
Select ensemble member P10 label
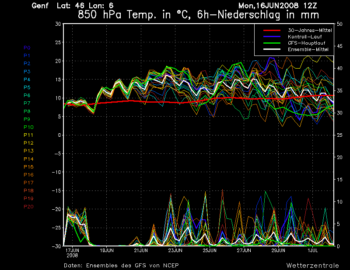[28, 127]
